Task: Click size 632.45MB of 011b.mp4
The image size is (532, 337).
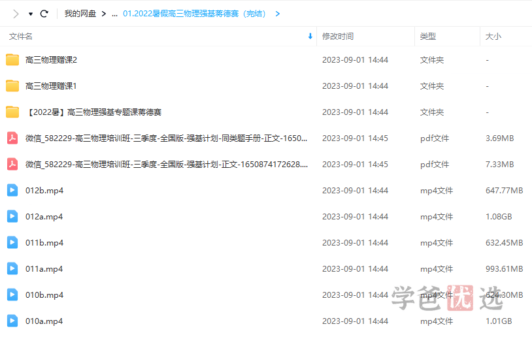Action: pyautogui.click(x=504, y=243)
